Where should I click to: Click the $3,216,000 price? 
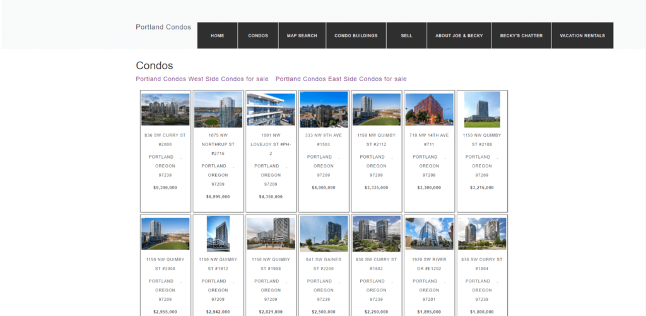click(481, 188)
